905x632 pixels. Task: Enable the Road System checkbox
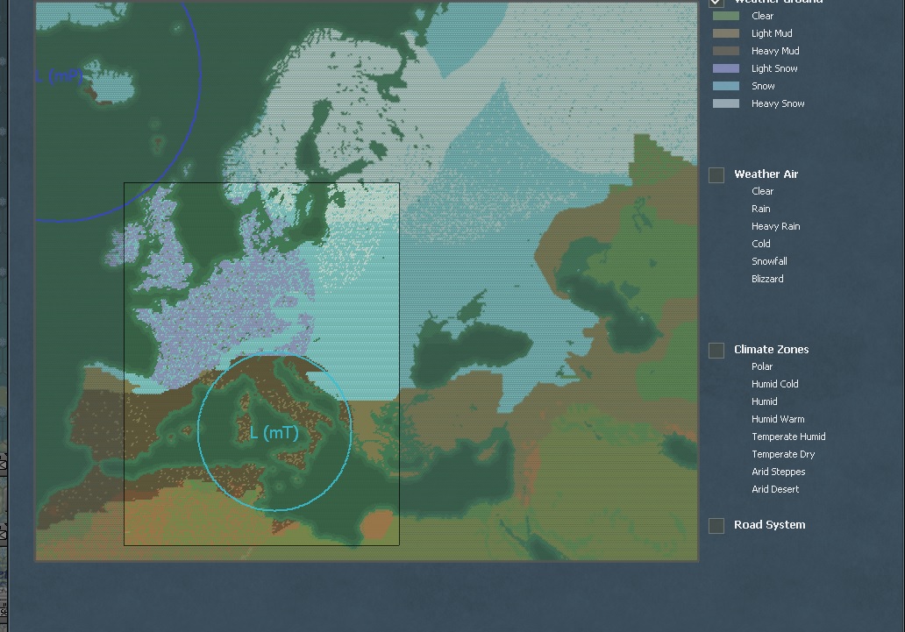pyautogui.click(x=716, y=525)
